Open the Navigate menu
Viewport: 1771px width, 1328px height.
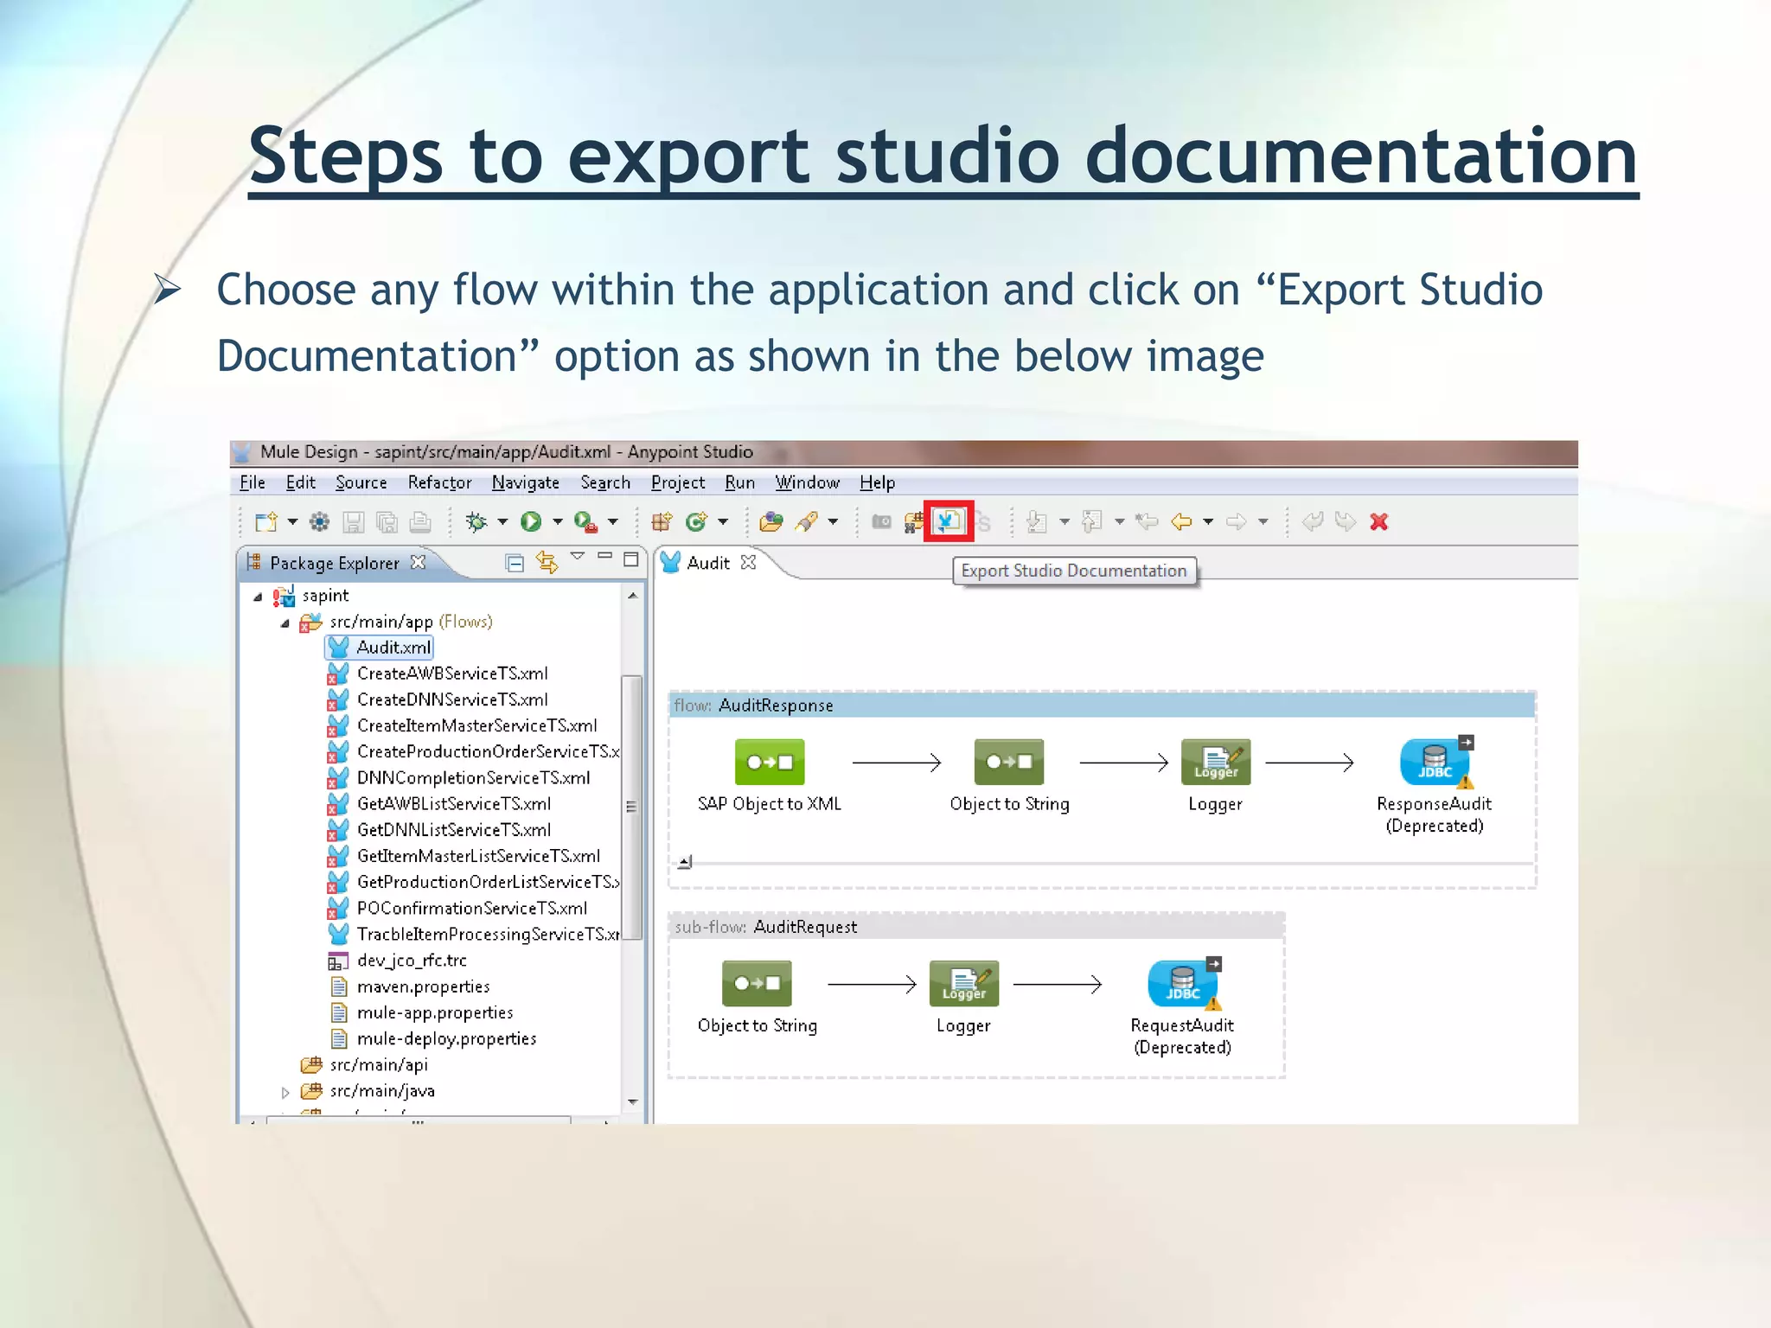(x=525, y=482)
